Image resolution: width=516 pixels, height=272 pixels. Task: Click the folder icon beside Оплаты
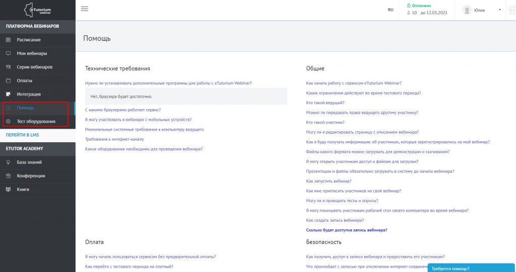coord(8,80)
